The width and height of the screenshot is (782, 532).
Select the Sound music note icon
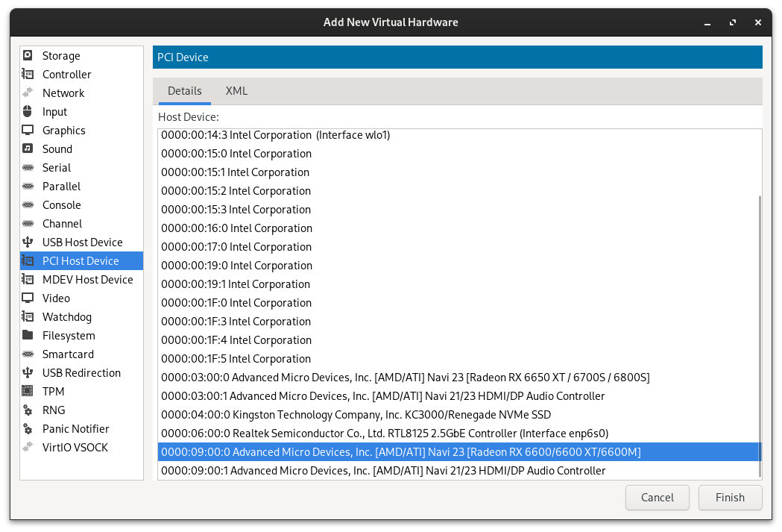point(28,148)
